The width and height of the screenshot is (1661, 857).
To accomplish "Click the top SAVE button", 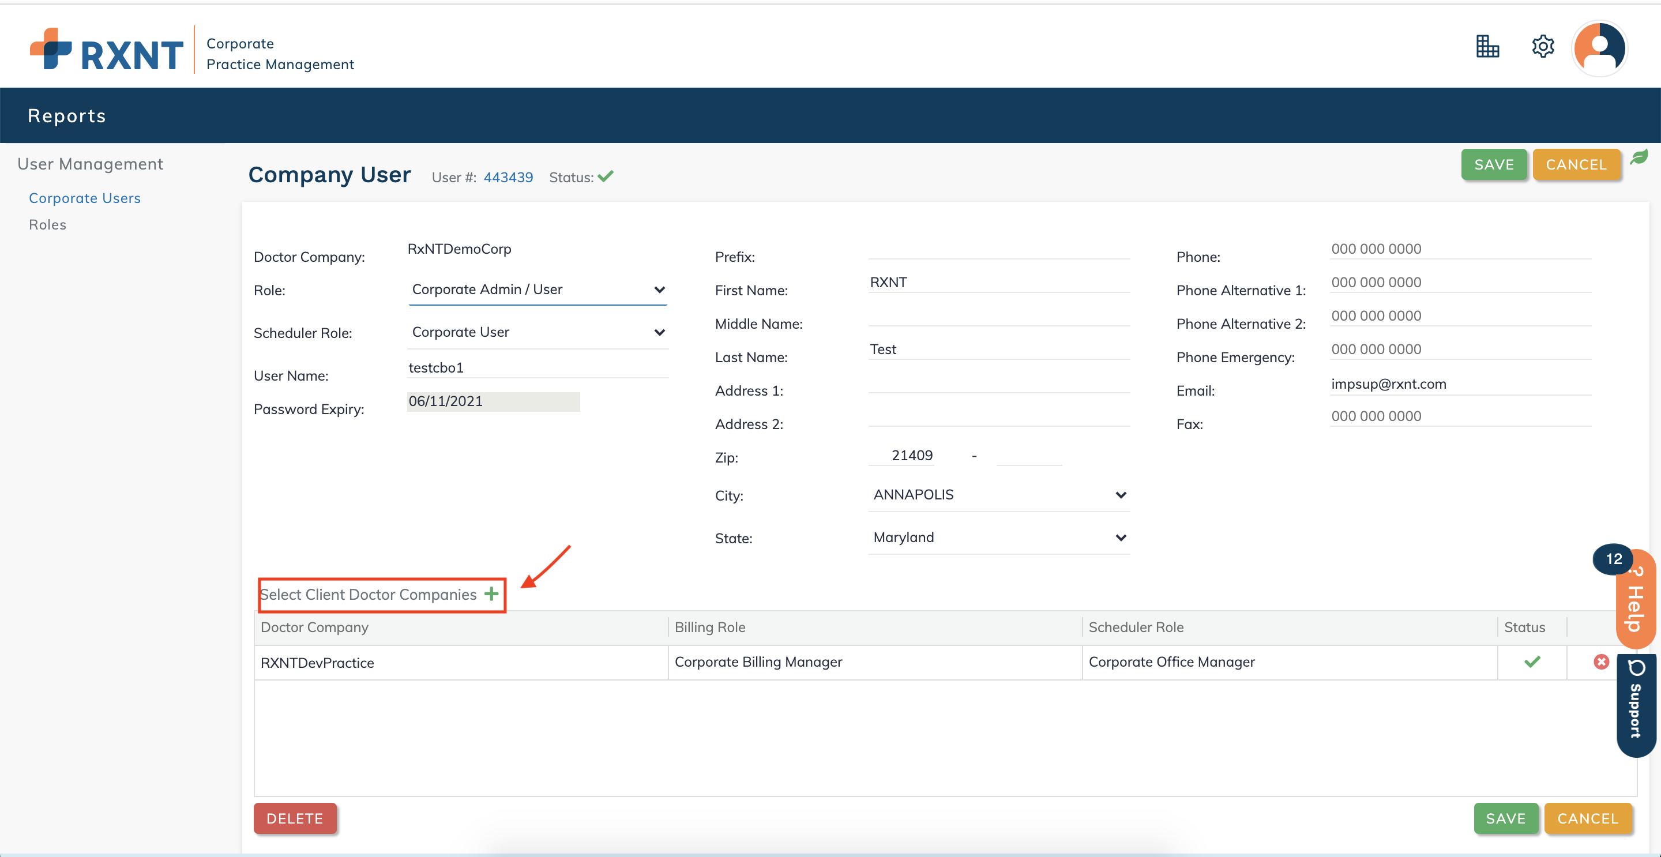I will (x=1493, y=164).
